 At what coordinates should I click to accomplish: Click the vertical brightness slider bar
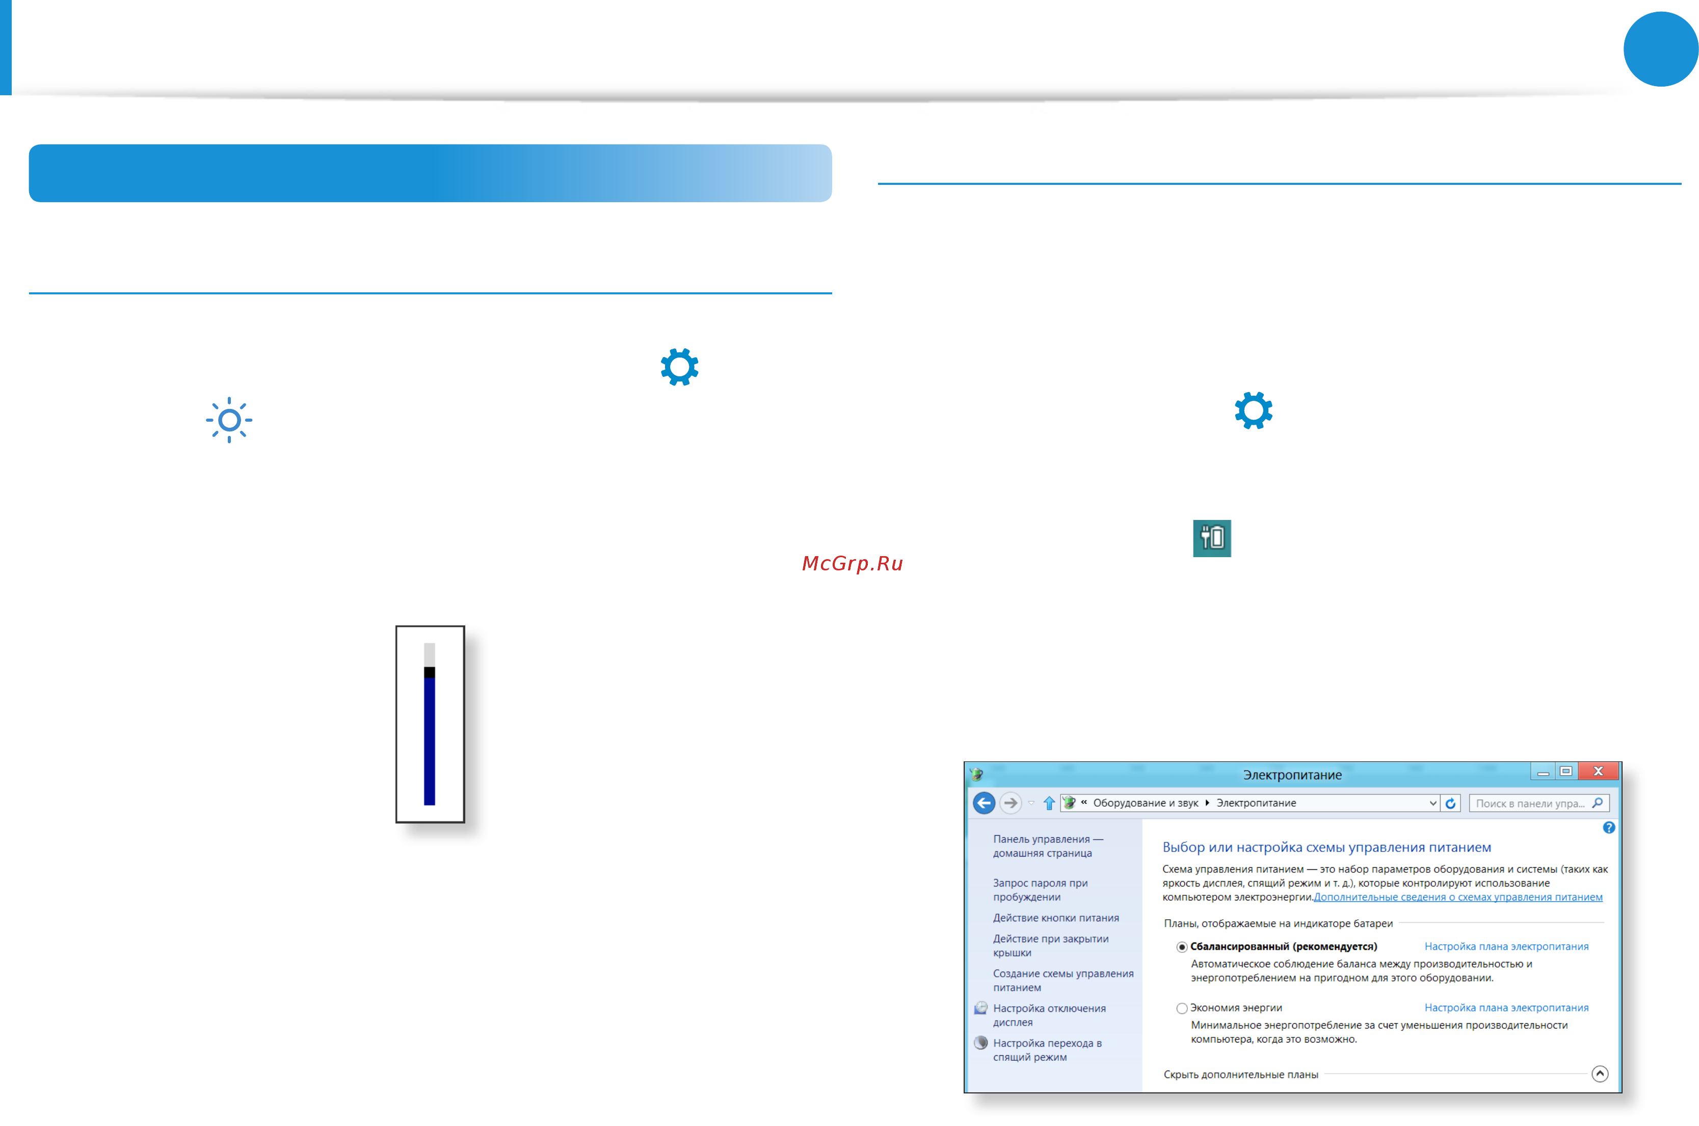[x=429, y=724]
